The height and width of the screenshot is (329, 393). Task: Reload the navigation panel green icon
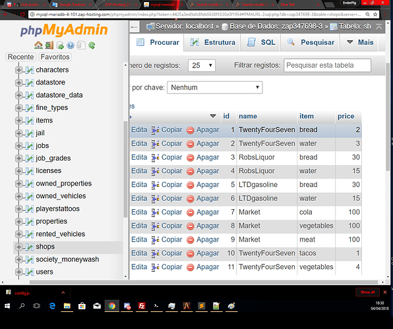[92, 45]
